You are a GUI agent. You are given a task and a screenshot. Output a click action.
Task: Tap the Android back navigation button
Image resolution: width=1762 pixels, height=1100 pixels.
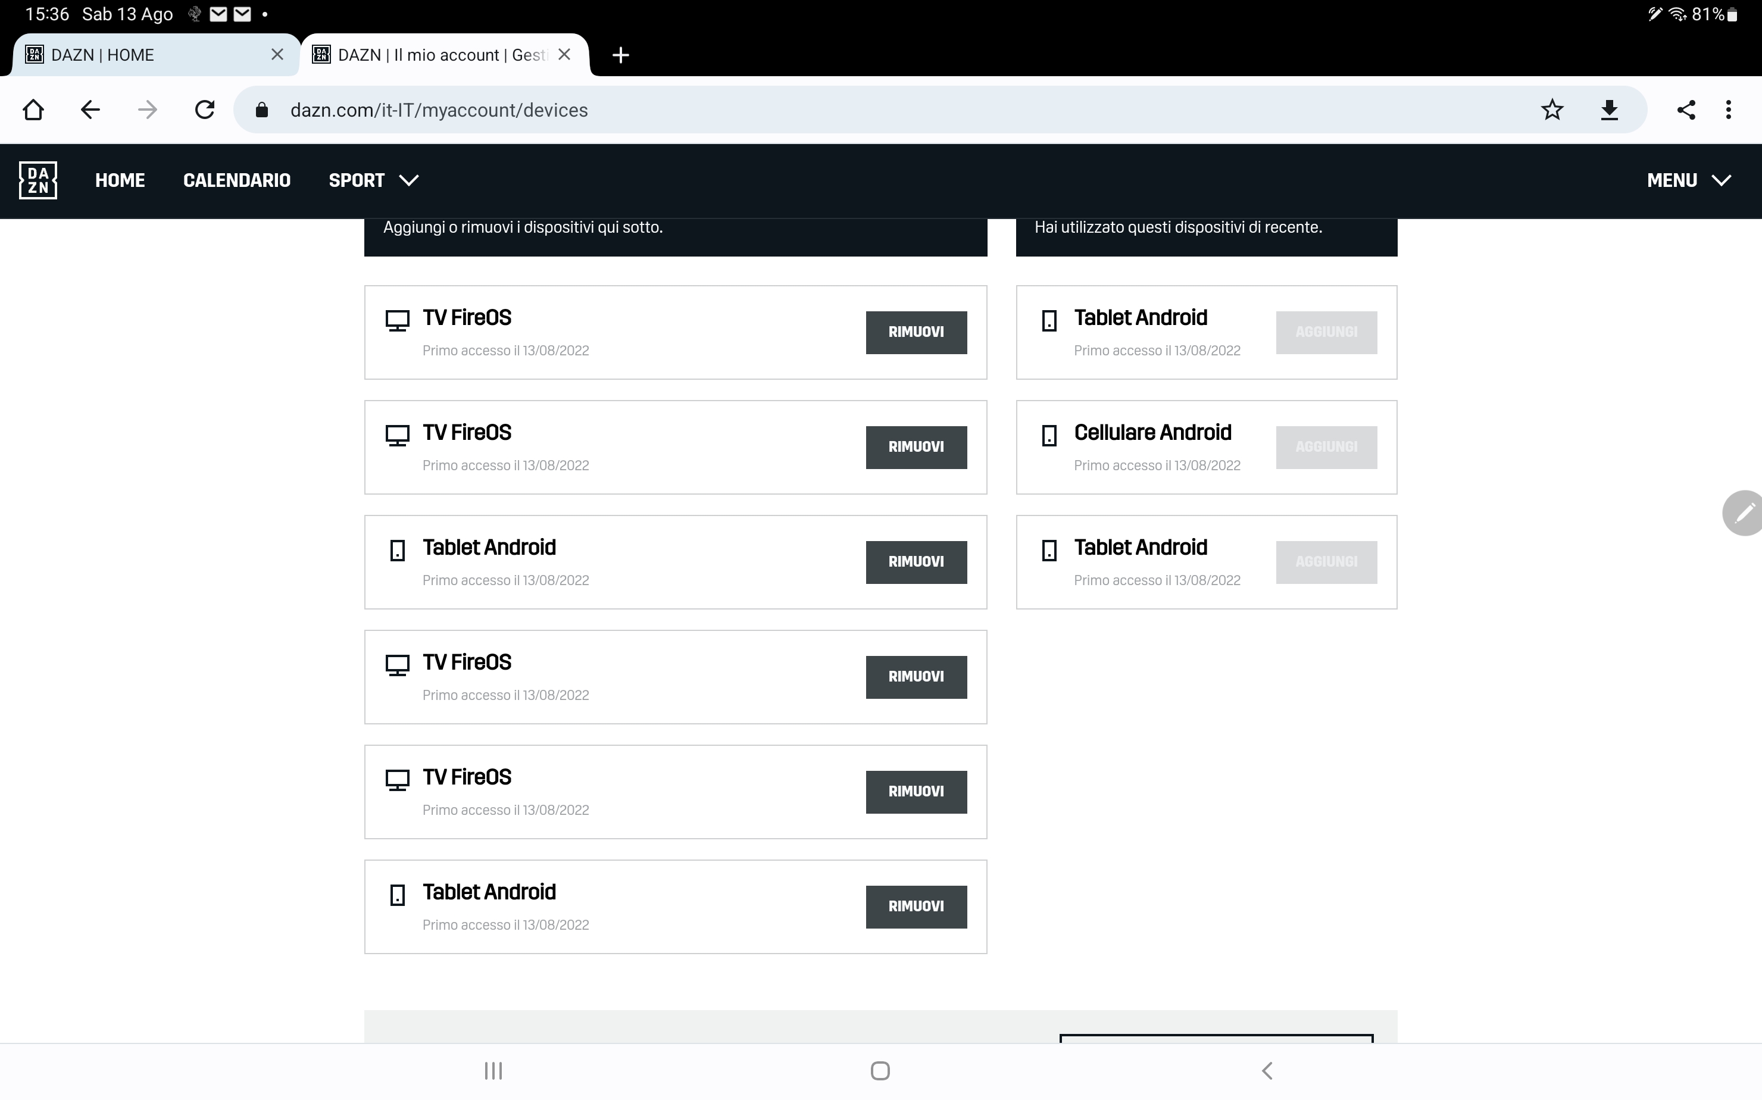[1267, 1070]
